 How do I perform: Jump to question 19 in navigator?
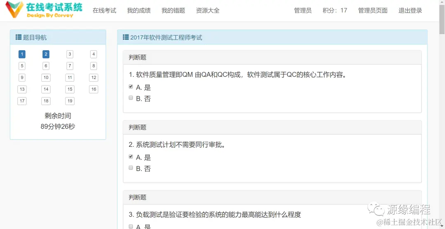(70, 101)
